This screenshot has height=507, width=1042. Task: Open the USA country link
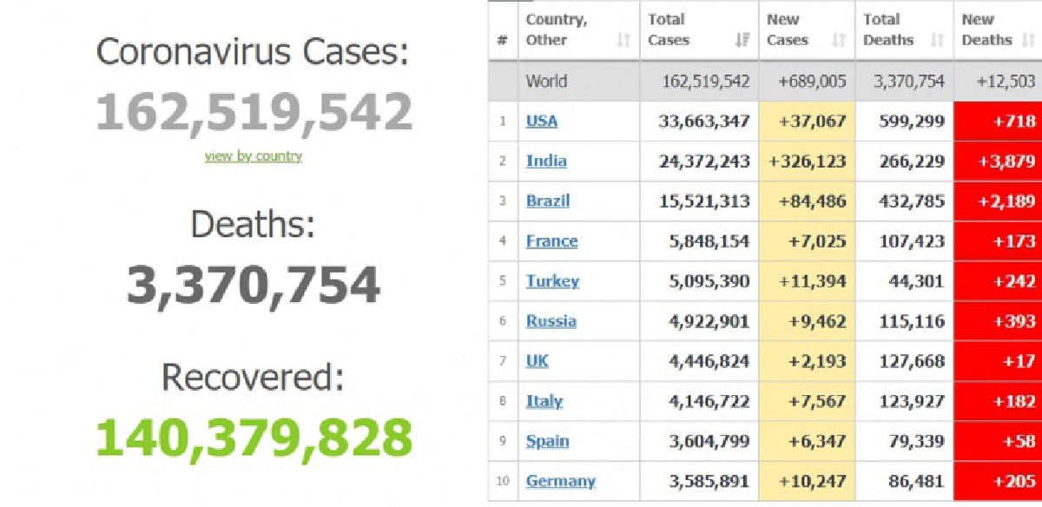pyautogui.click(x=542, y=121)
